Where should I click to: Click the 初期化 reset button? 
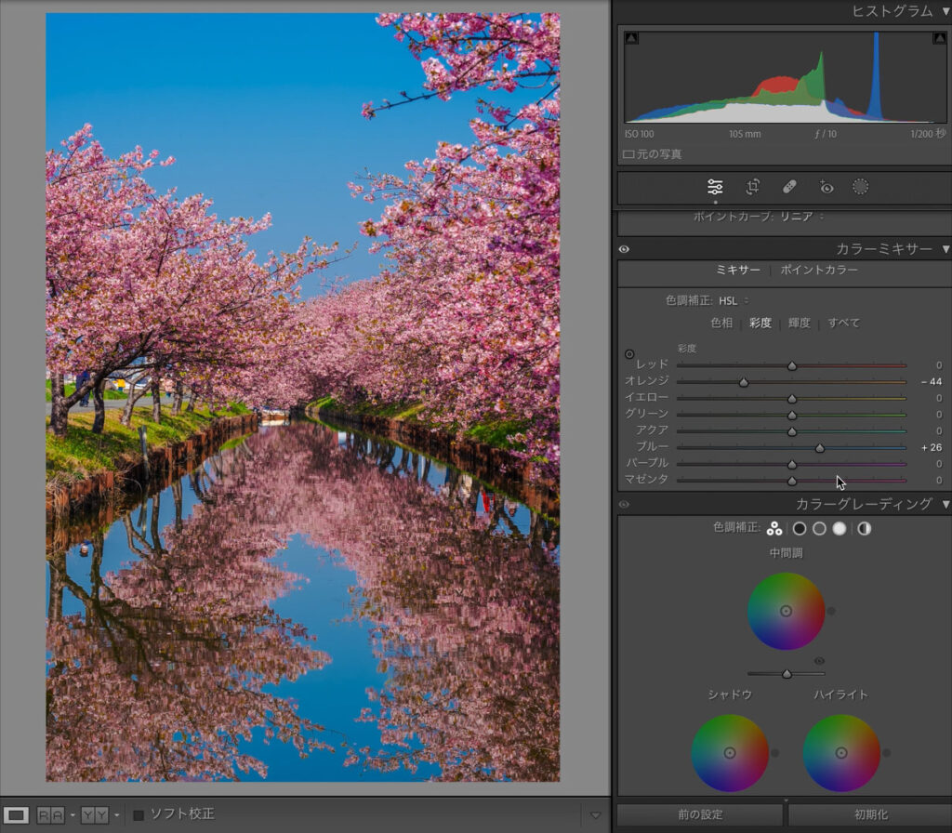[867, 814]
